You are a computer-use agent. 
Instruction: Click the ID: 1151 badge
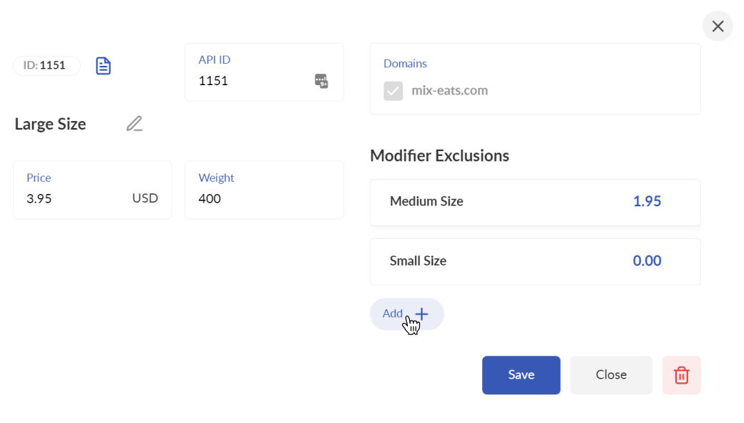(46, 66)
